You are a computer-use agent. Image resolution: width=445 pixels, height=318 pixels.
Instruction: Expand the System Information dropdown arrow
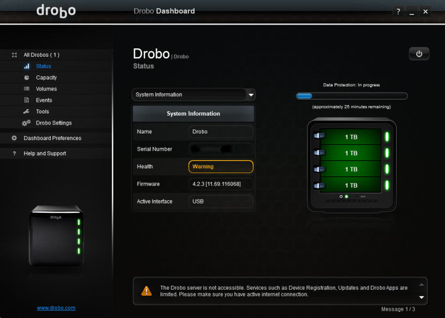coord(251,95)
